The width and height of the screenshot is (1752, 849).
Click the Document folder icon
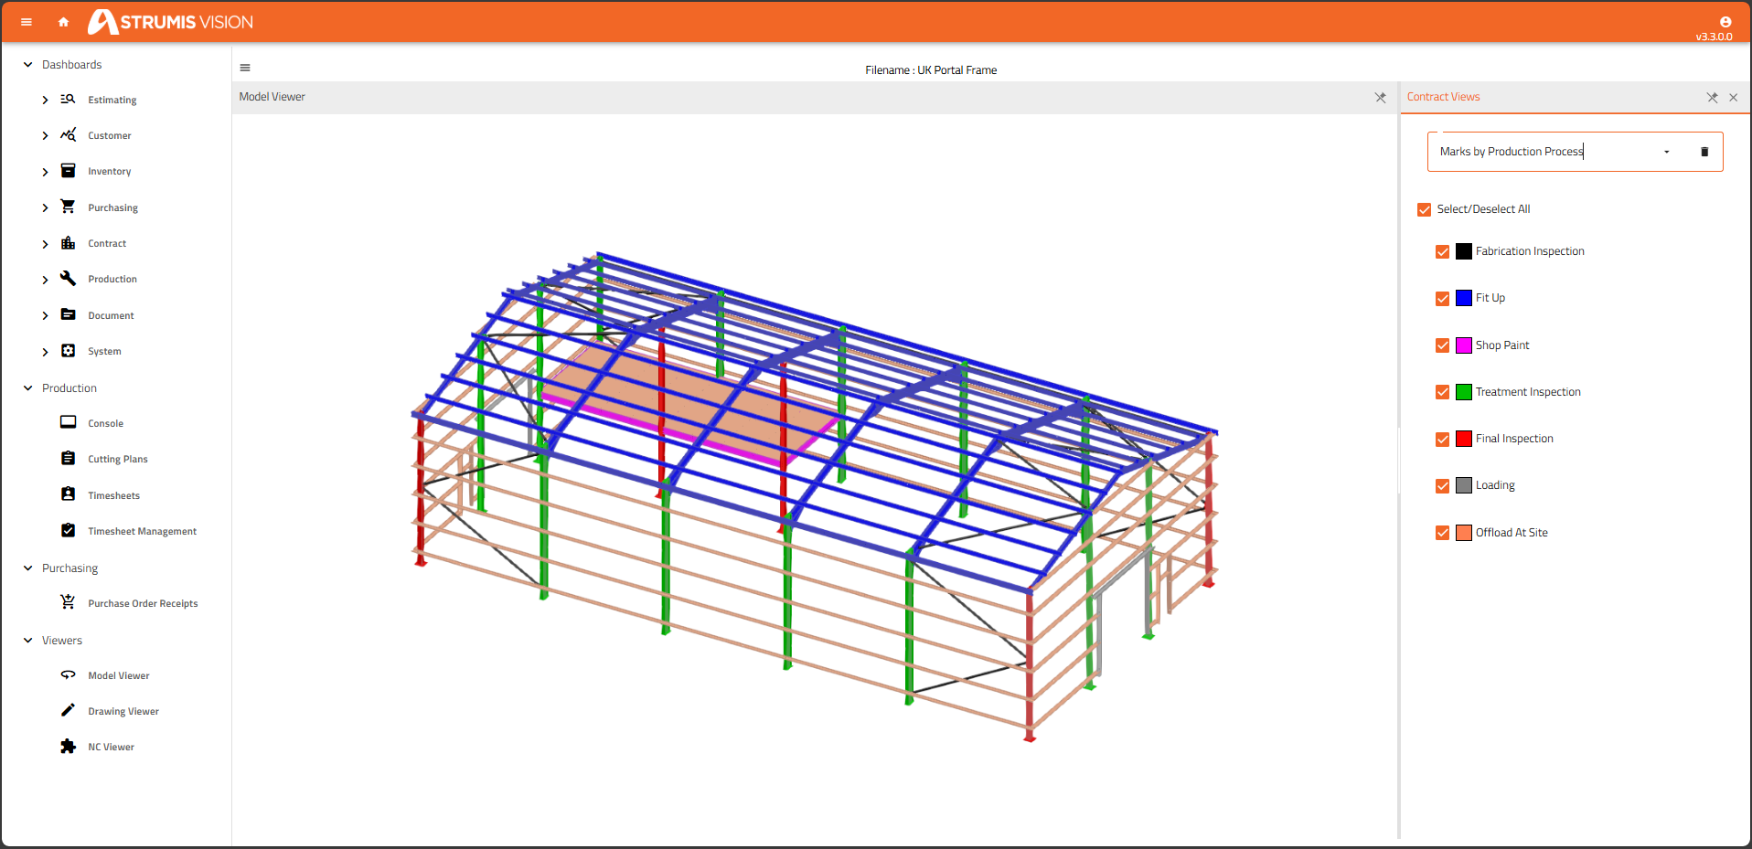click(x=68, y=314)
